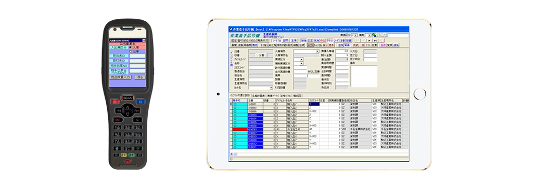Switch to the 実績データ tab
Image resolution: width=533 pixels, height=188 pixels.
click(272, 95)
